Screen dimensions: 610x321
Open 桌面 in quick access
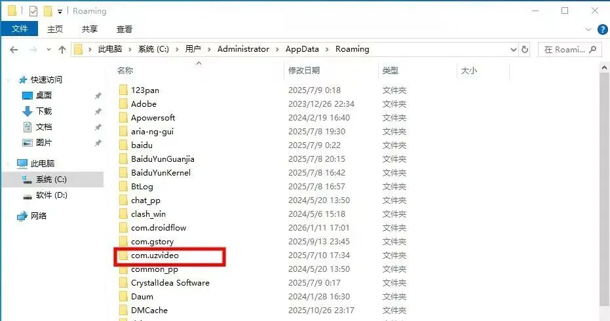(x=43, y=96)
